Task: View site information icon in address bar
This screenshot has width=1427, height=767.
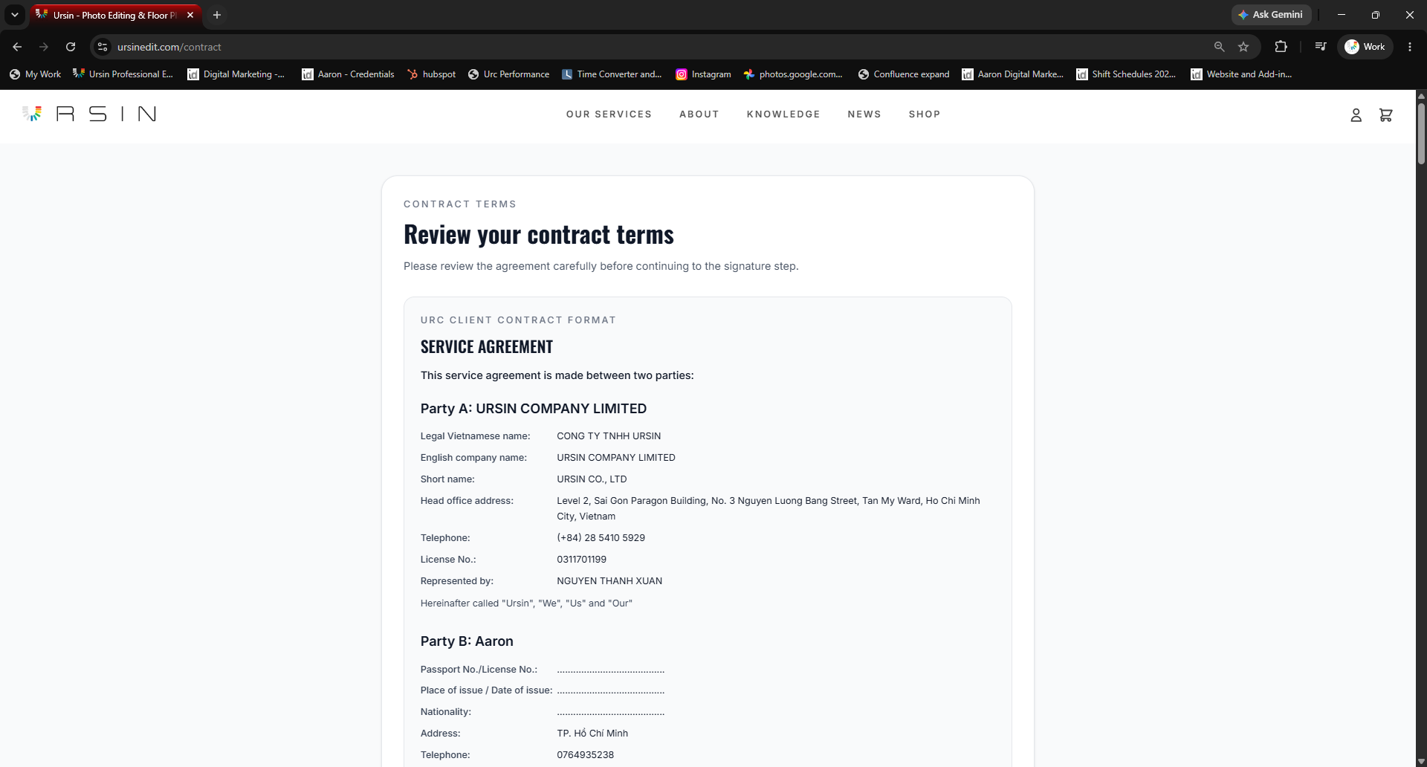Action: pos(103,47)
